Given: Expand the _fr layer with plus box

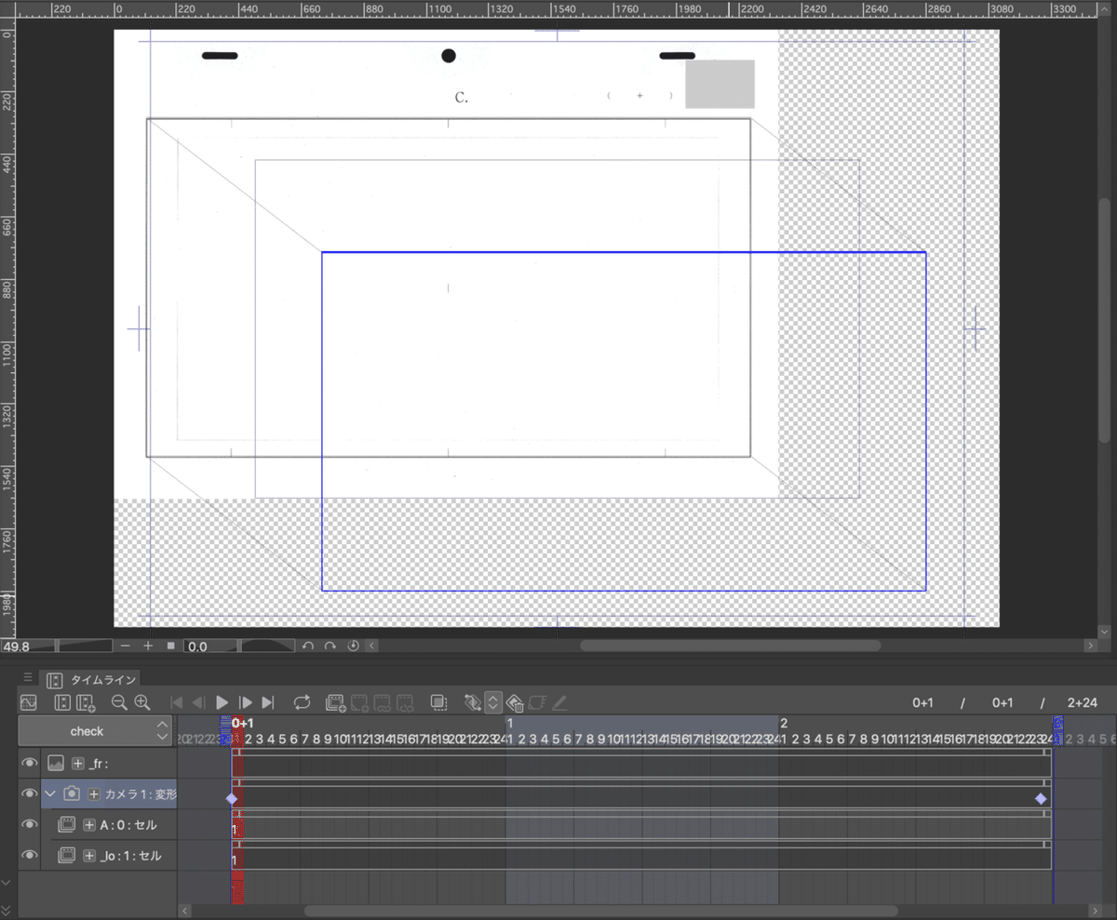Looking at the screenshot, I should (78, 763).
